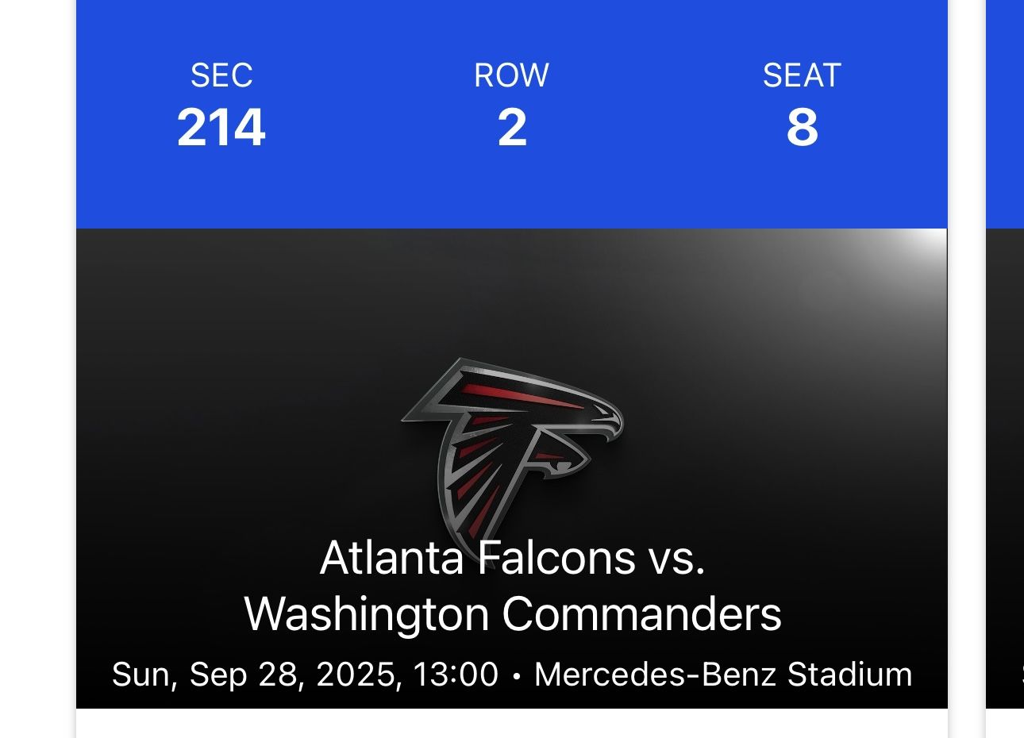Tap the word "Falcons" in the title
Image resolution: width=1024 pixels, height=738 pixels.
[556, 557]
